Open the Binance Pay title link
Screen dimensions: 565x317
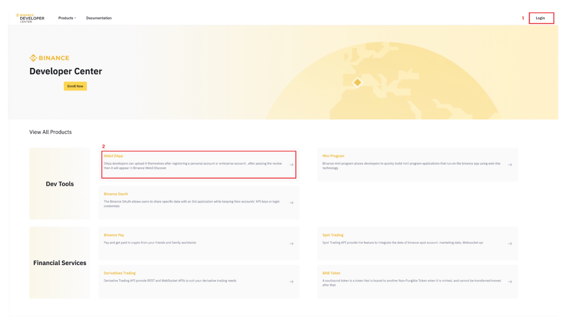pyautogui.click(x=114, y=235)
